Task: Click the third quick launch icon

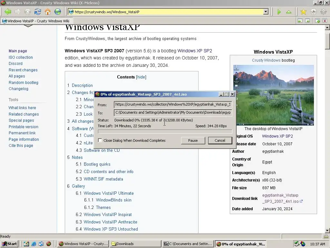Action: pyautogui.click(x=41, y=244)
